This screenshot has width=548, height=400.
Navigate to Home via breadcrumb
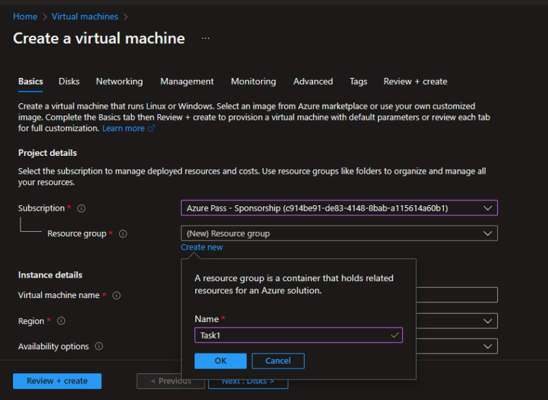click(25, 16)
